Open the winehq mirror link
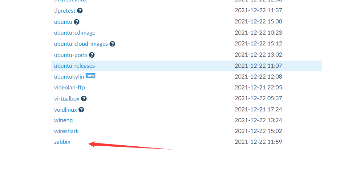Image resolution: width=361 pixels, height=186 pixels. 63,120
